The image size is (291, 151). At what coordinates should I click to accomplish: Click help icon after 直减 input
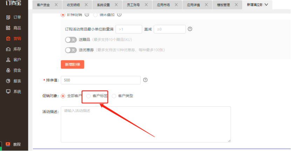190,29
